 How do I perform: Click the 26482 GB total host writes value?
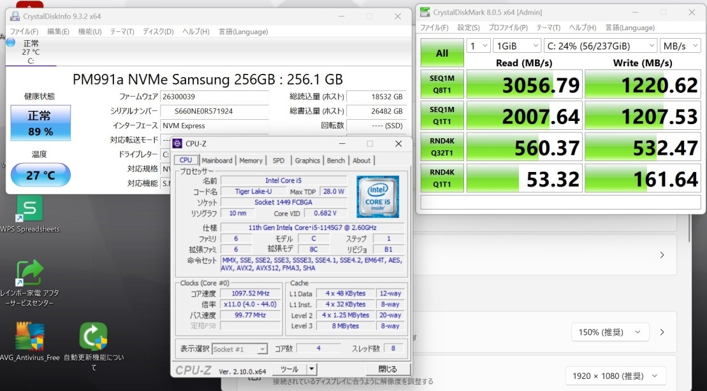coord(377,111)
